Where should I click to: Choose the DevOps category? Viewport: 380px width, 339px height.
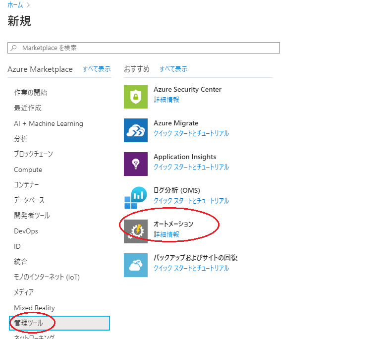point(26,231)
